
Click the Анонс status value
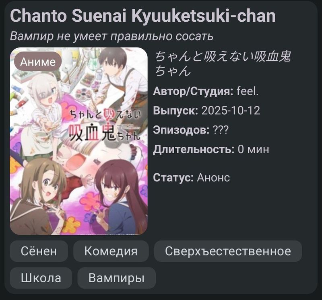(213, 177)
